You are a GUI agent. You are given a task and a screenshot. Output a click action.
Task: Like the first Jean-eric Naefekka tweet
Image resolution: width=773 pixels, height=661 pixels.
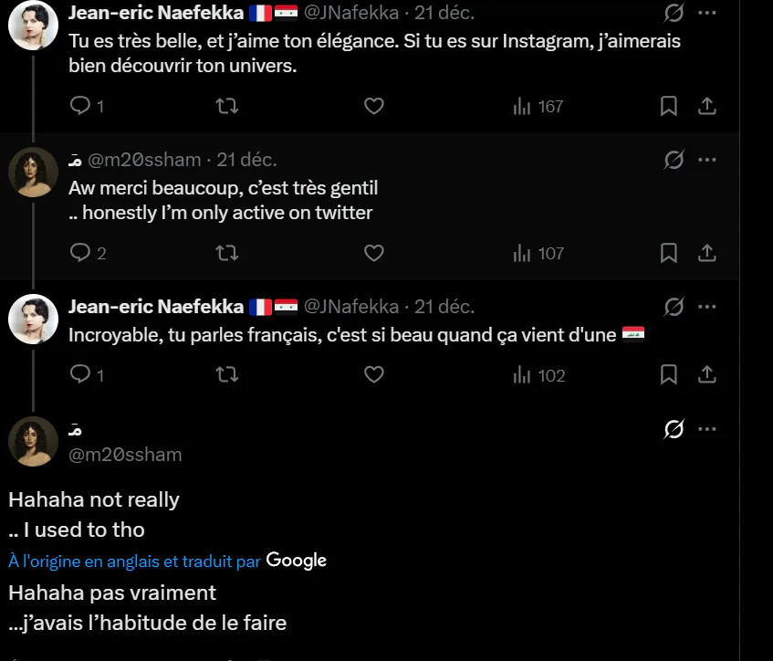click(373, 106)
